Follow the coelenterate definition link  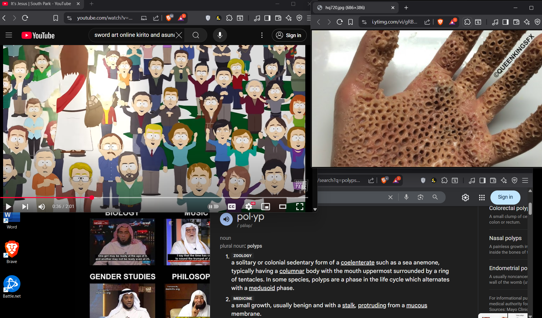point(357,262)
